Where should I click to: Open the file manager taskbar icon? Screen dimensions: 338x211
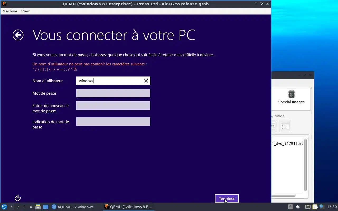pyautogui.click(x=38, y=207)
